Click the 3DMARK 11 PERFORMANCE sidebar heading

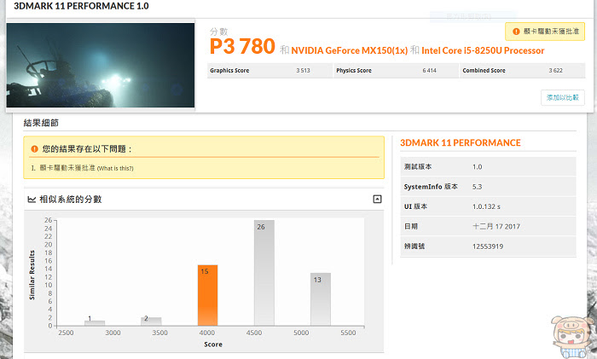(x=461, y=142)
